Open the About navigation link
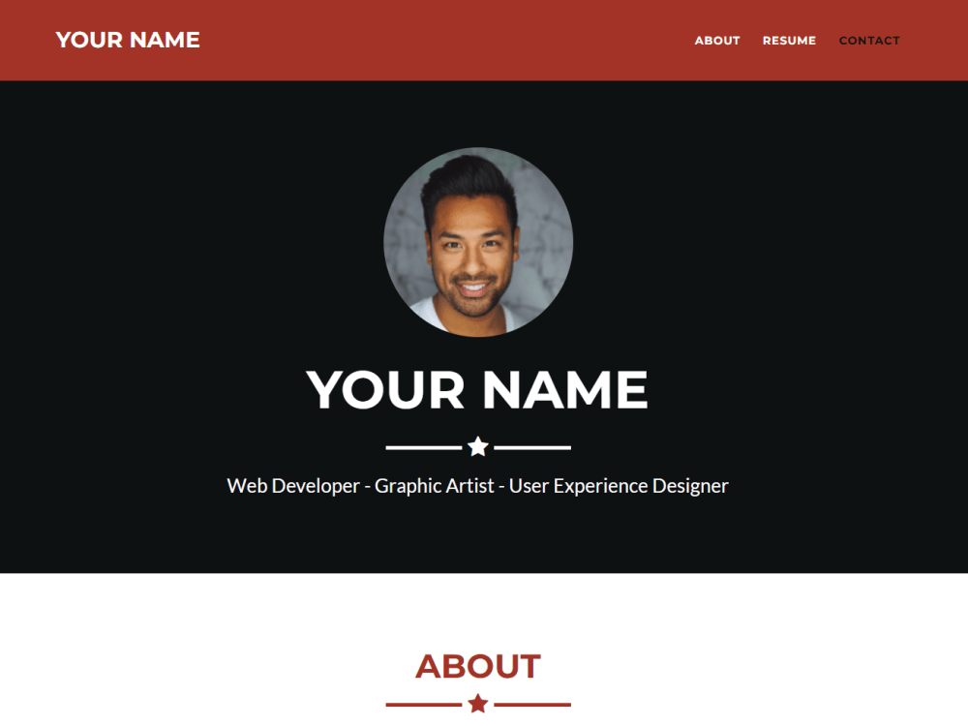 [x=716, y=40]
